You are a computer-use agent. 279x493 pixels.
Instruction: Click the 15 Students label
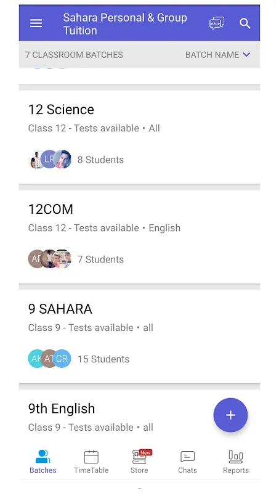(103, 359)
